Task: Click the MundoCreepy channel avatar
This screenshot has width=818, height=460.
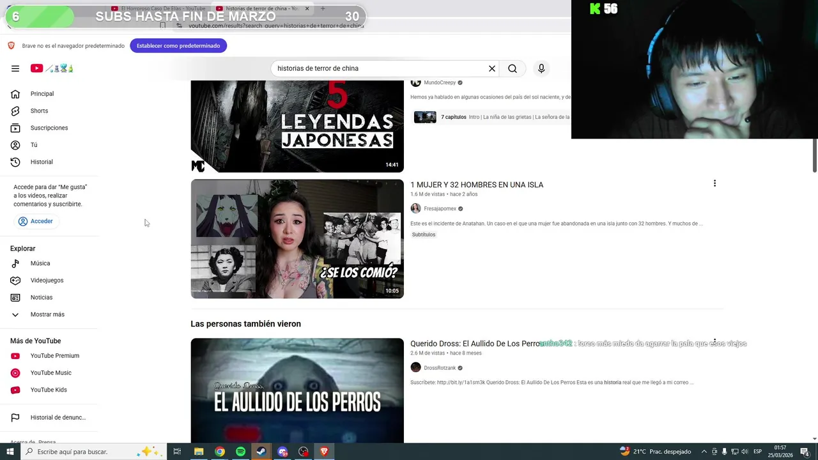Action: [415, 82]
